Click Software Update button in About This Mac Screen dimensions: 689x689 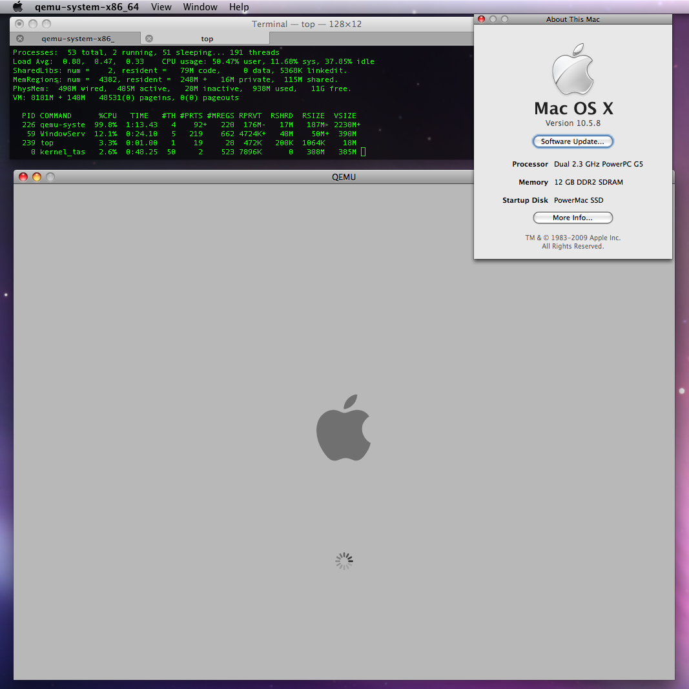click(x=573, y=141)
